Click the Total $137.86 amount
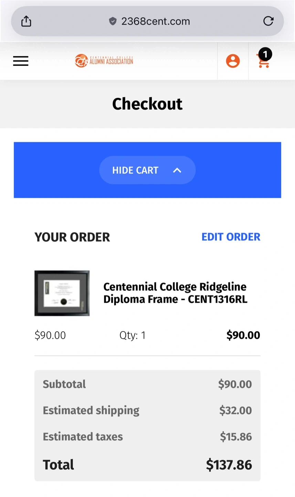The width and height of the screenshot is (295, 497). (229, 465)
